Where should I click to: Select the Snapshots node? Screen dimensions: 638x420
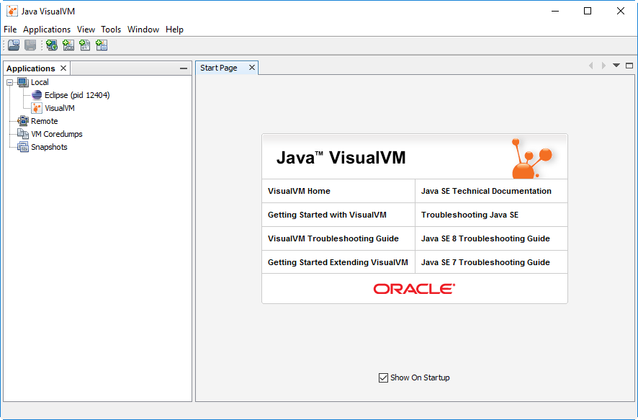49,147
